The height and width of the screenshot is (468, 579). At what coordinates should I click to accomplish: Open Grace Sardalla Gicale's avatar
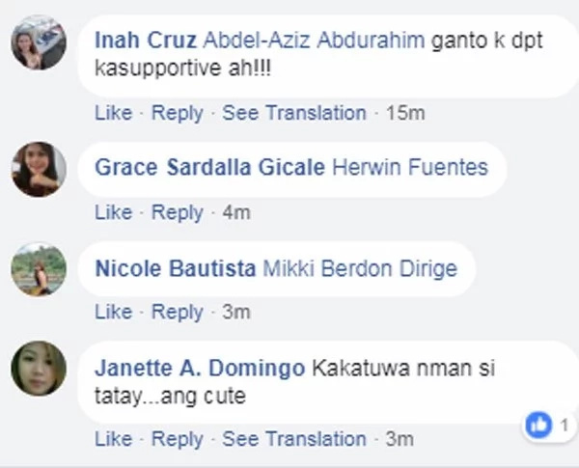pos(39,169)
